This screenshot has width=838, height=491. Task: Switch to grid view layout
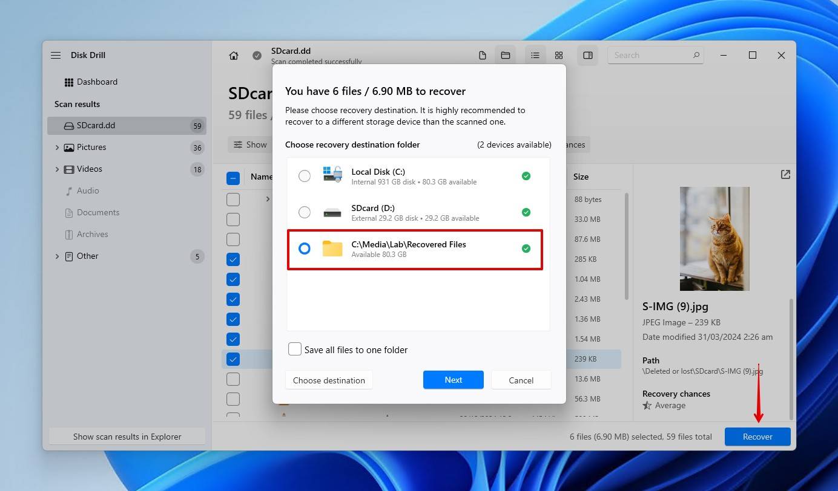click(x=558, y=55)
